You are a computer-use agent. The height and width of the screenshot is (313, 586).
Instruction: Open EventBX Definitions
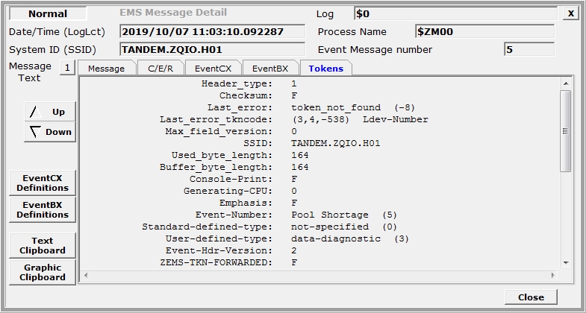(43, 209)
